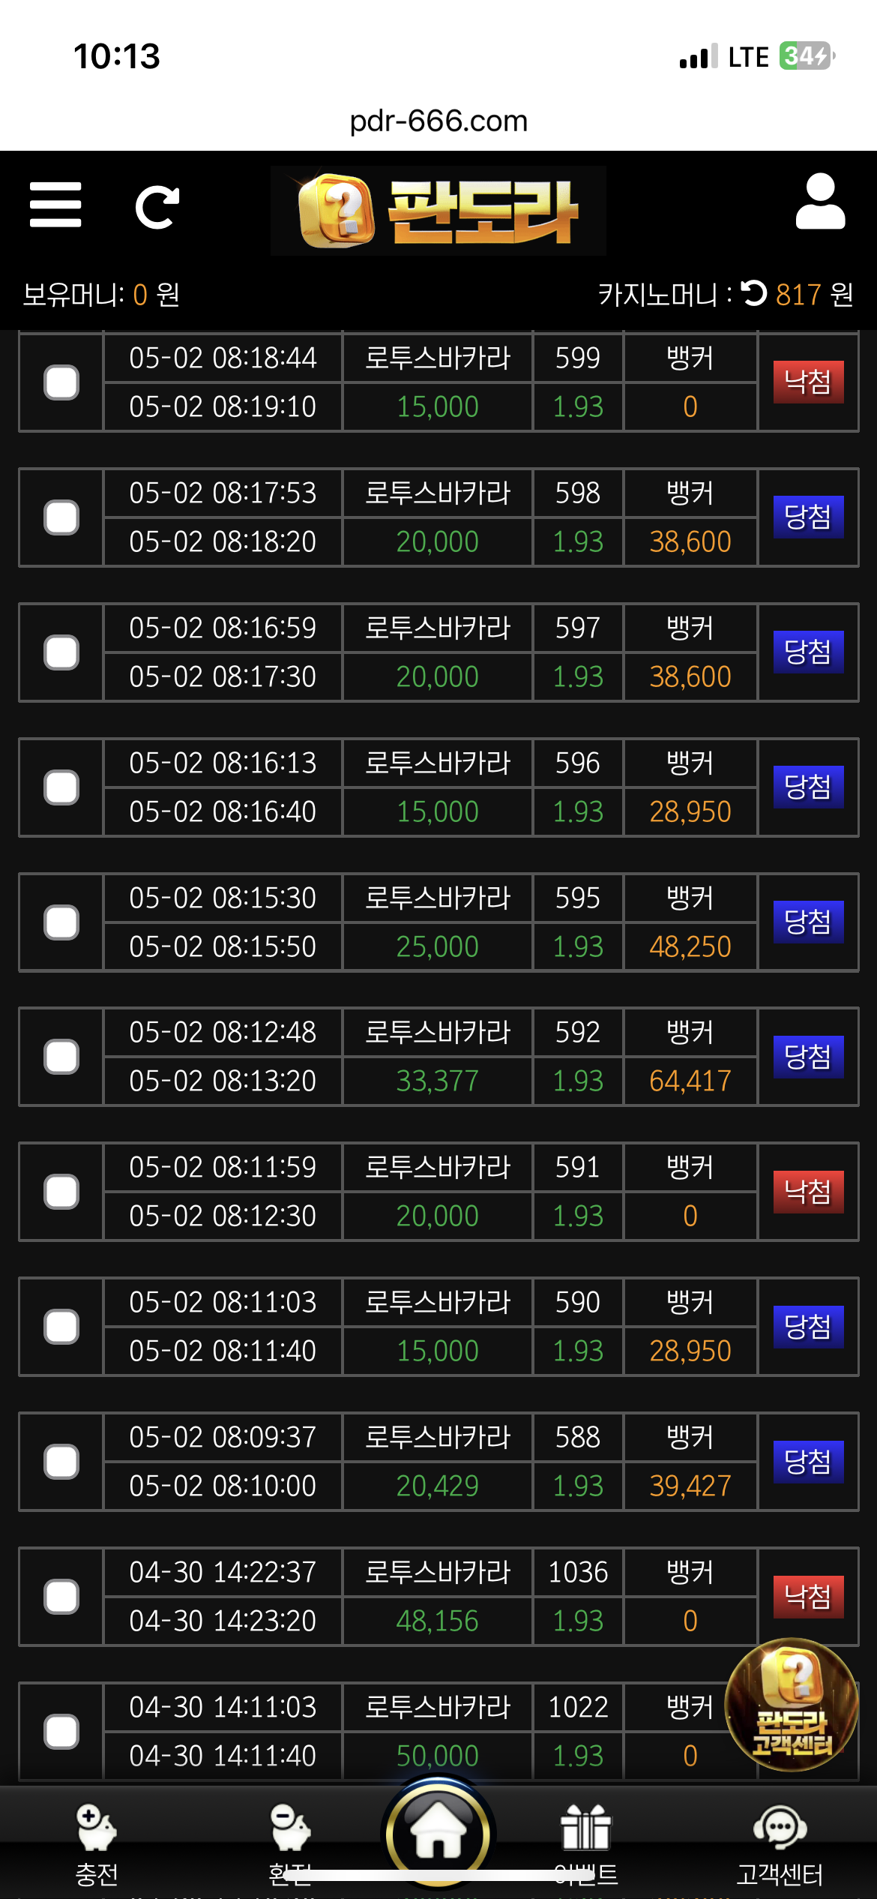Tap 당첨 label on round 592
This screenshot has height=1899, width=877.
(x=808, y=1057)
